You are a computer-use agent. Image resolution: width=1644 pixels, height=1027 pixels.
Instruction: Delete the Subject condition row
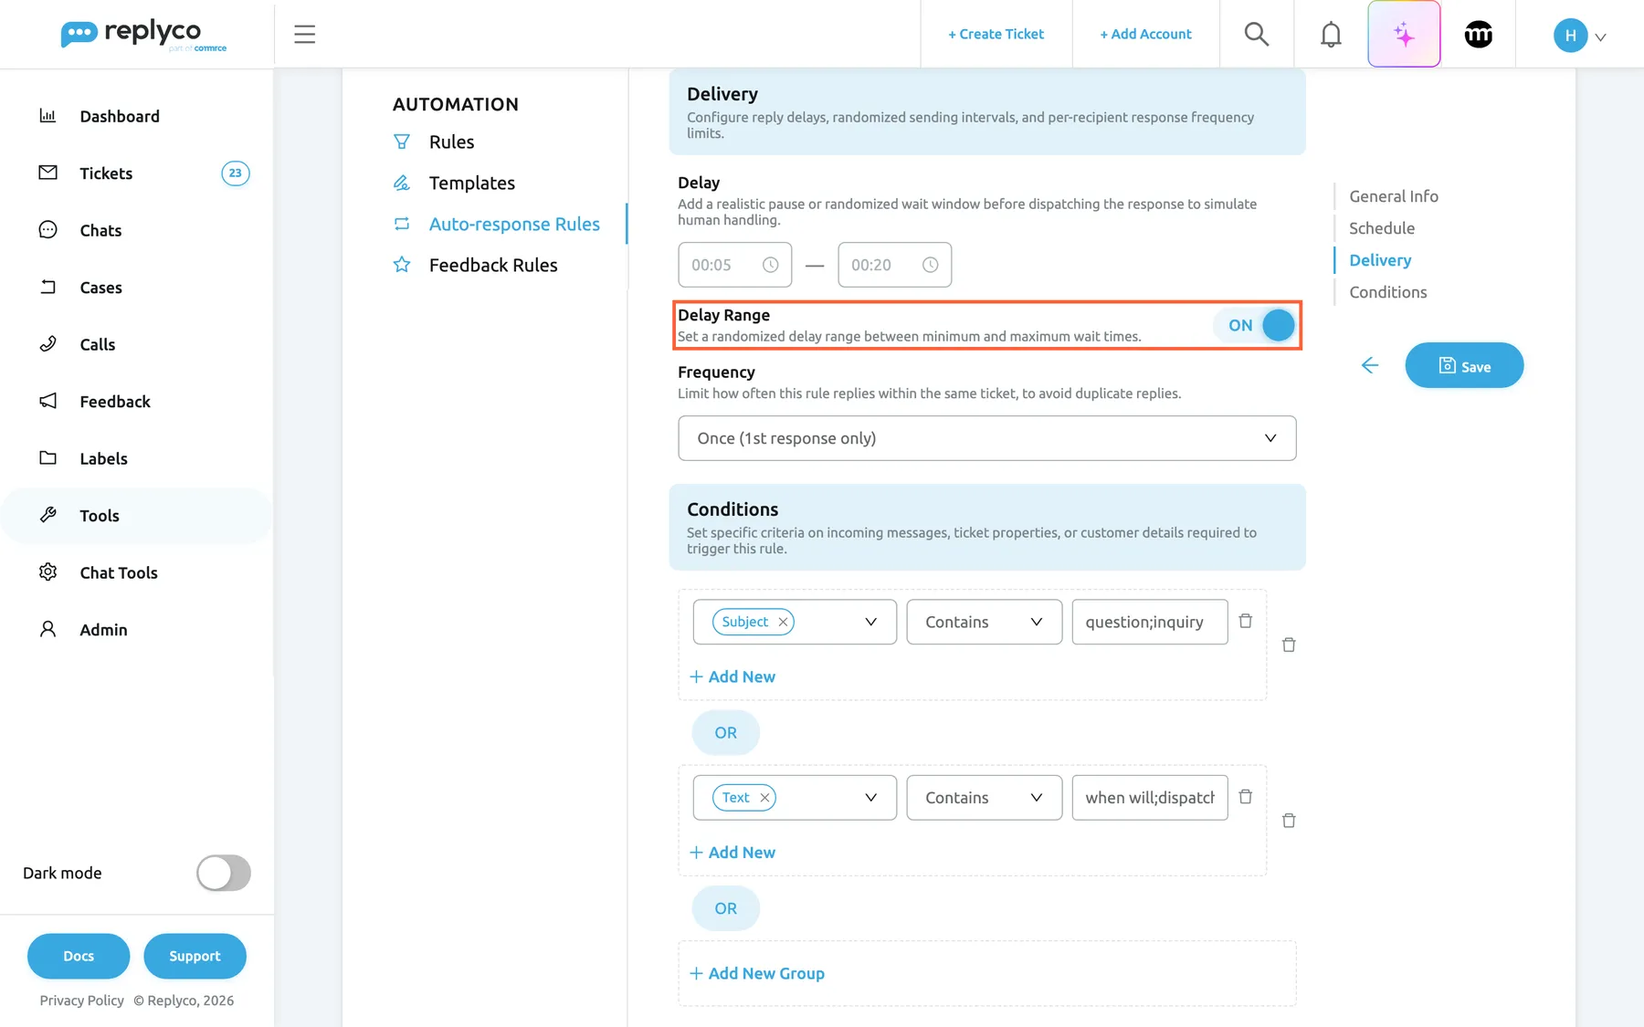pyautogui.click(x=1245, y=621)
